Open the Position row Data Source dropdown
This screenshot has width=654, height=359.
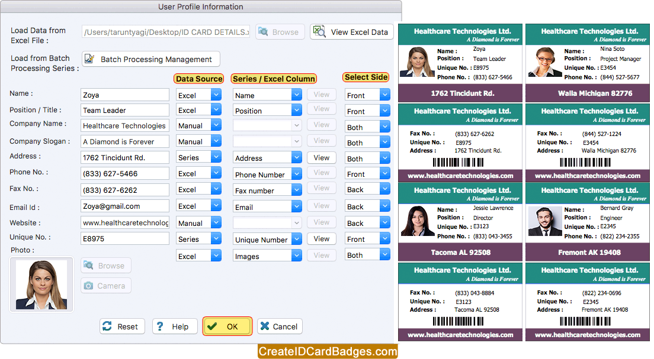(x=198, y=110)
